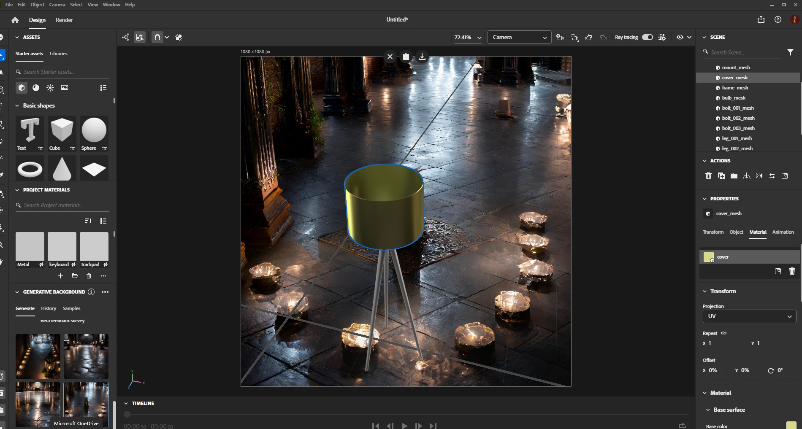Mirror the selected object in Actions
The width and height of the screenshot is (802, 429).
point(759,176)
